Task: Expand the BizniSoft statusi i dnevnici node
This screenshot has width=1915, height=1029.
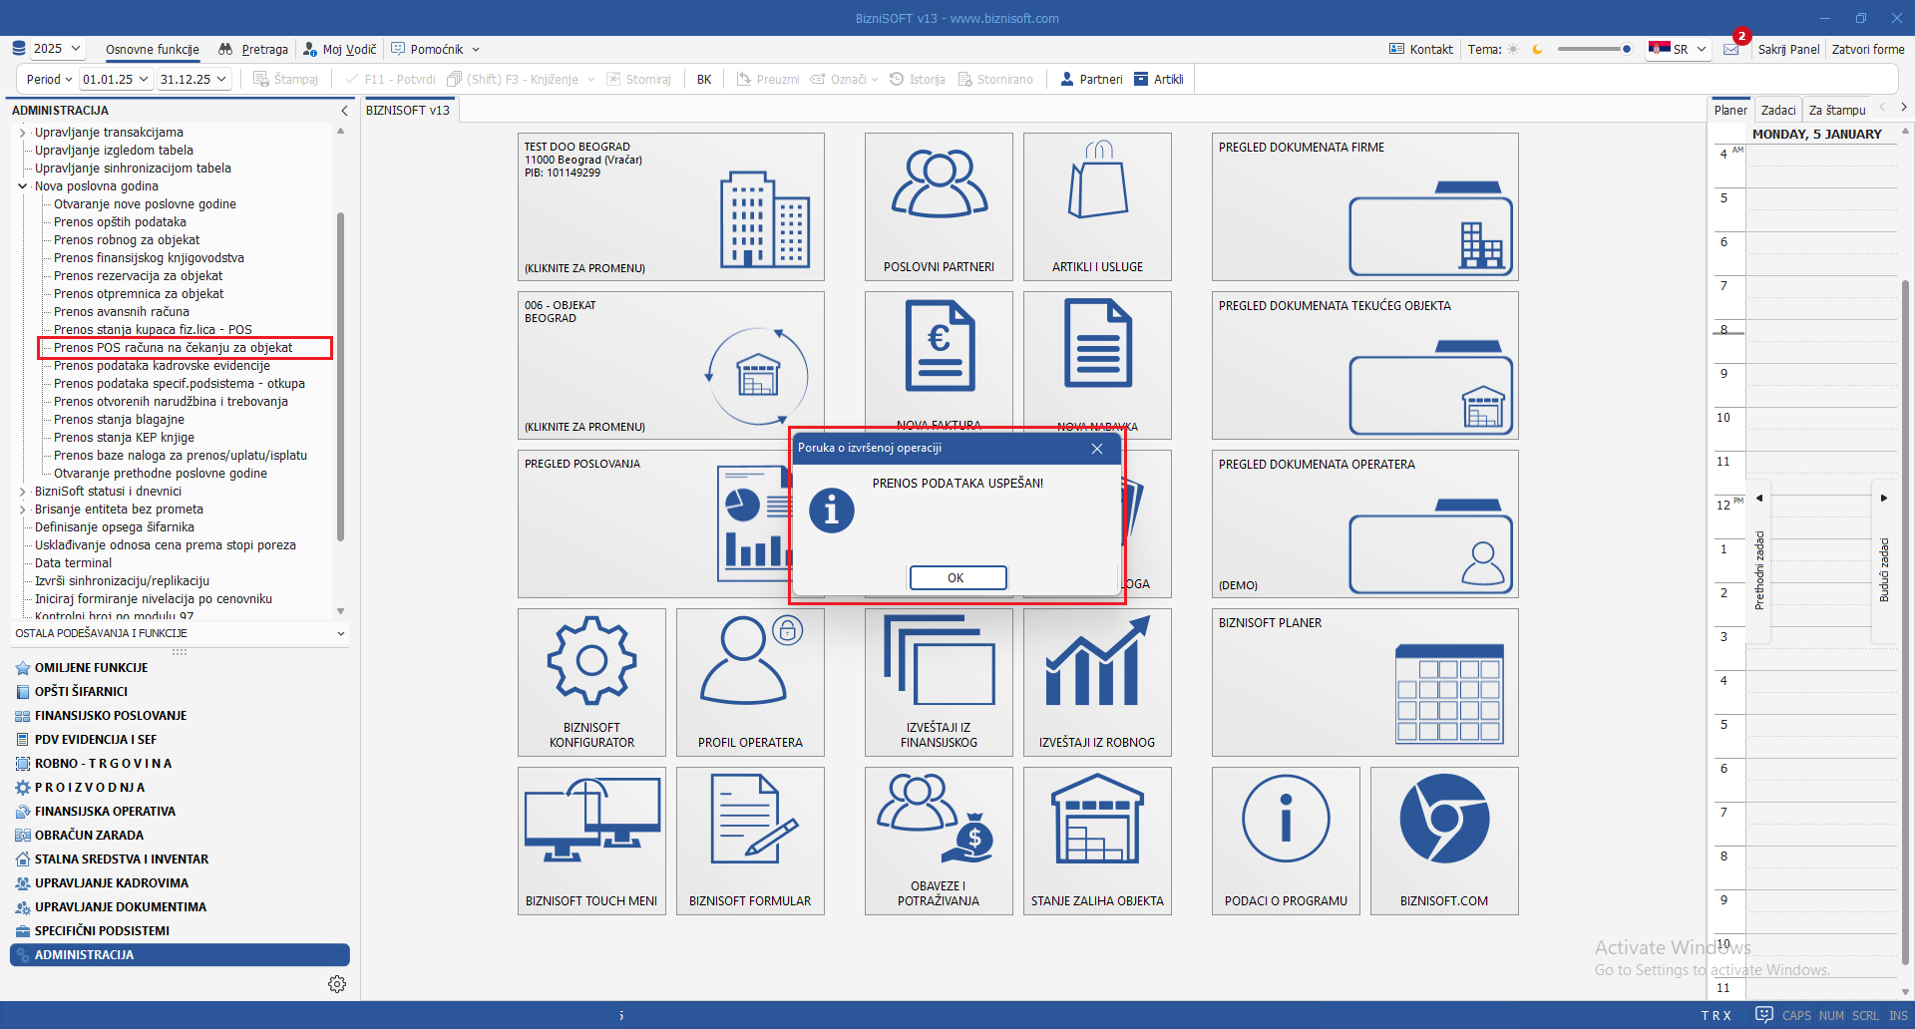Action: pyautogui.click(x=23, y=492)
